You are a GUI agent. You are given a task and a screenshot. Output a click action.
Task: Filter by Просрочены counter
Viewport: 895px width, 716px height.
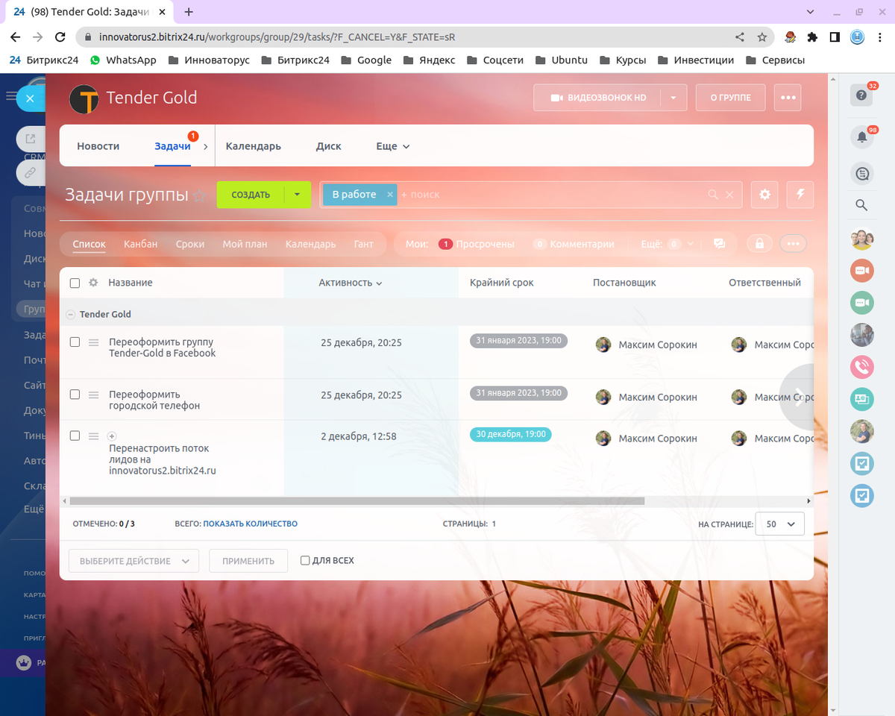tap(477, 244)
